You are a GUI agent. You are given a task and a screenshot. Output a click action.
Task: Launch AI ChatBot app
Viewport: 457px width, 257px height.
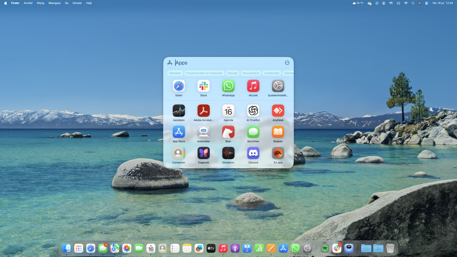(x=253, y=111)
